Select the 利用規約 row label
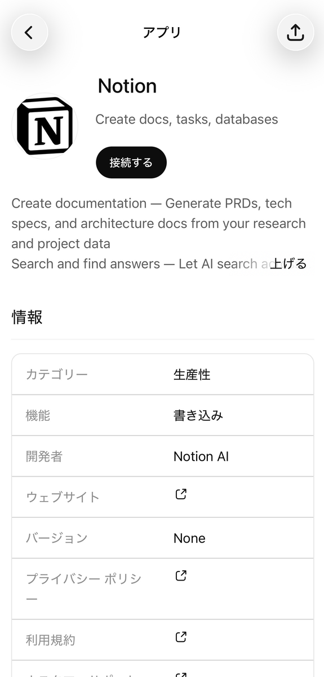Image resolution: width=324 pixels, height=677 pixels. (51, 640)
